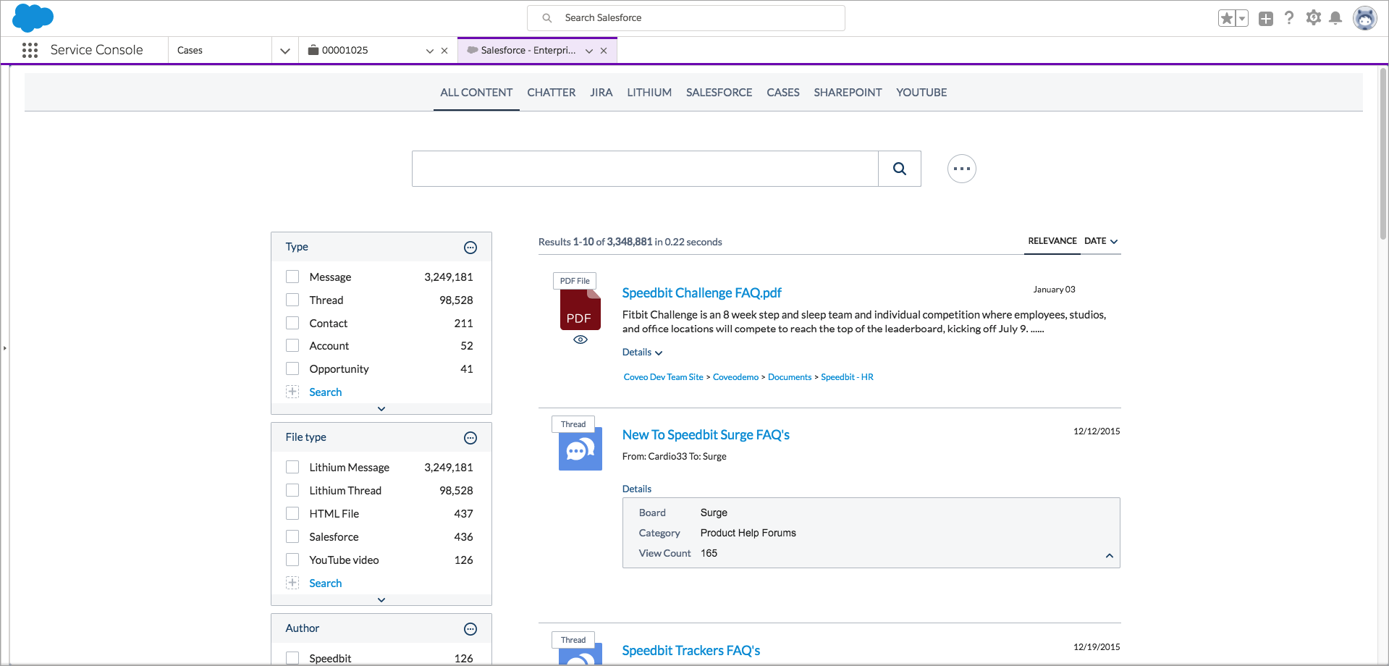
Task: Open the Salesforce - Enterprise tab chevron
Action: [589, 51]
